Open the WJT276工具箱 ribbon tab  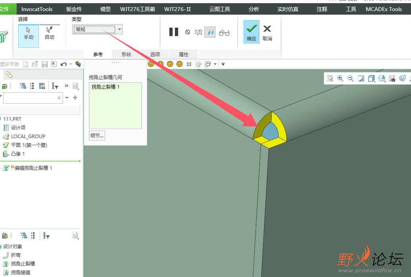(x=138, y=9)
